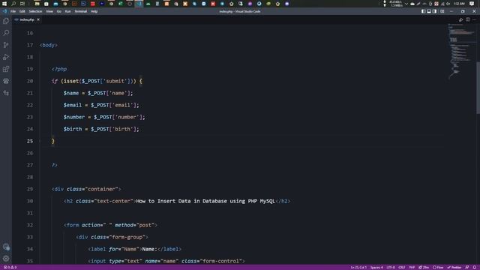Click the '<?php' opening tag
Image resolution: width=480 pixels, height=270 pixels.
(x=59, y=69)
